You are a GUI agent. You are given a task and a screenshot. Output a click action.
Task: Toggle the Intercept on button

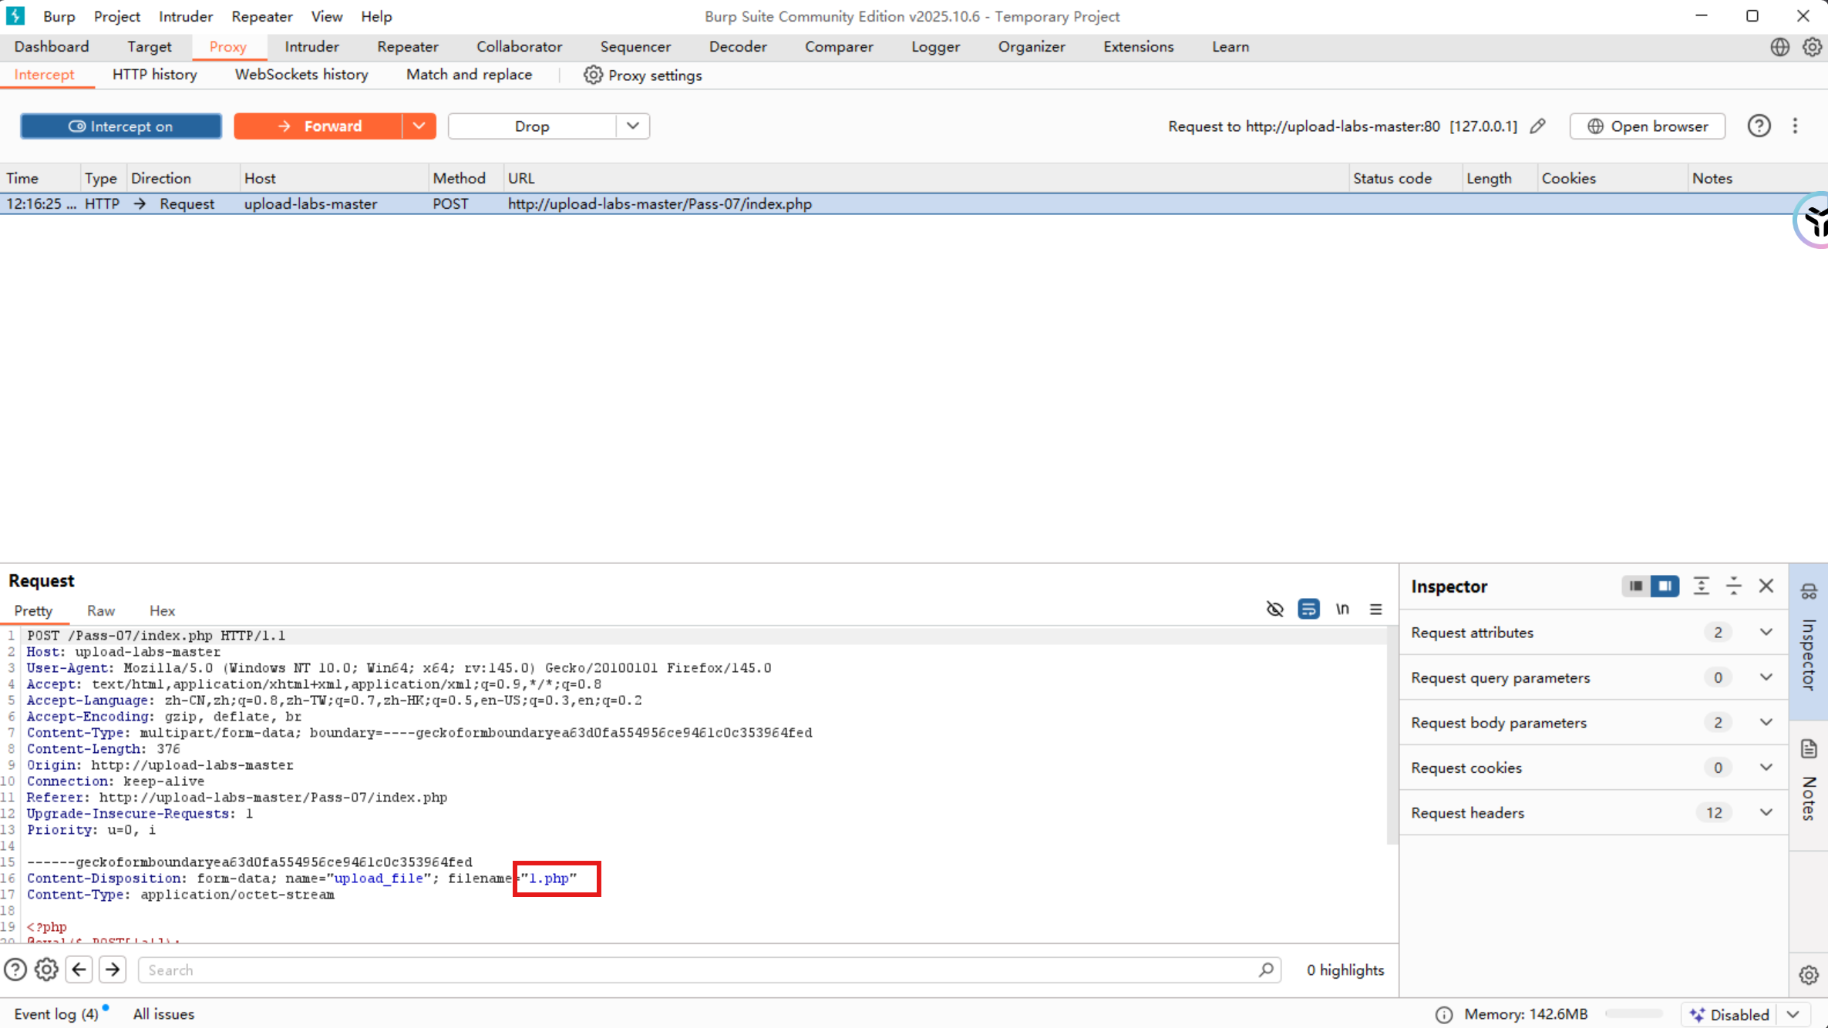click(x=121, y=126)
